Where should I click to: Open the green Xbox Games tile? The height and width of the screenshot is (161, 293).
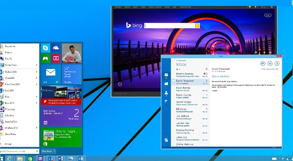tap(46, 58)
